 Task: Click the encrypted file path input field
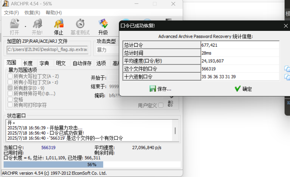pos(47,50)
